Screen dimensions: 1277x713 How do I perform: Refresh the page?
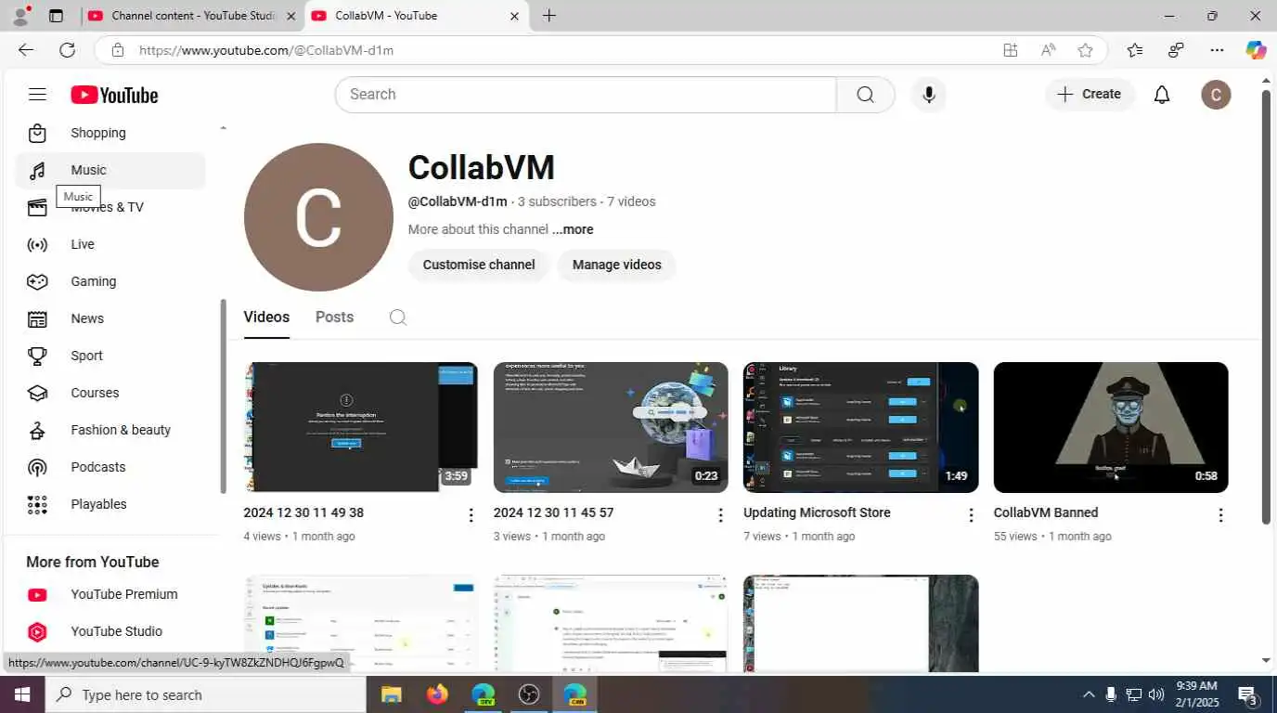67,50
